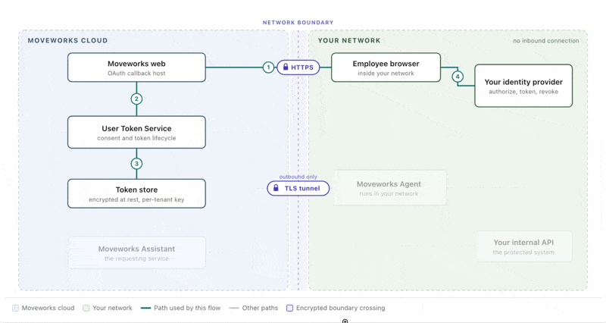Click the lock icon in HTTPS badge
The height and width of the screenshot is (323, 606).
(286, 67)
